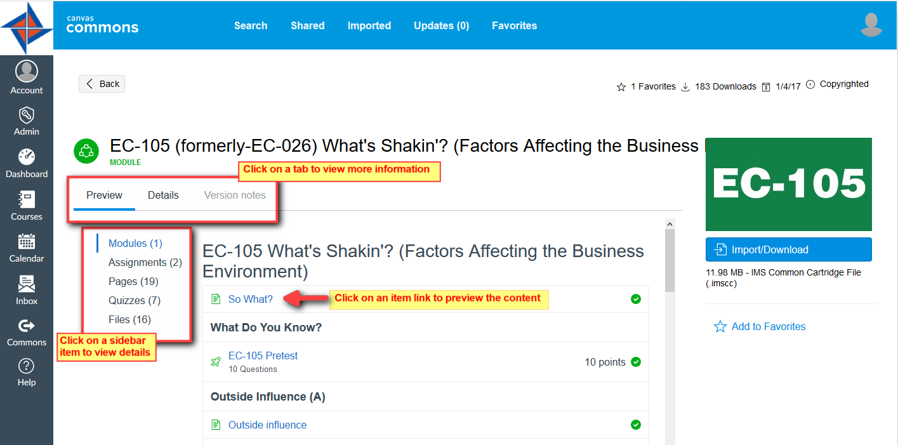898x445 pixels.
Task: Click the Copyrighted label text
Action: coord(844,84)
